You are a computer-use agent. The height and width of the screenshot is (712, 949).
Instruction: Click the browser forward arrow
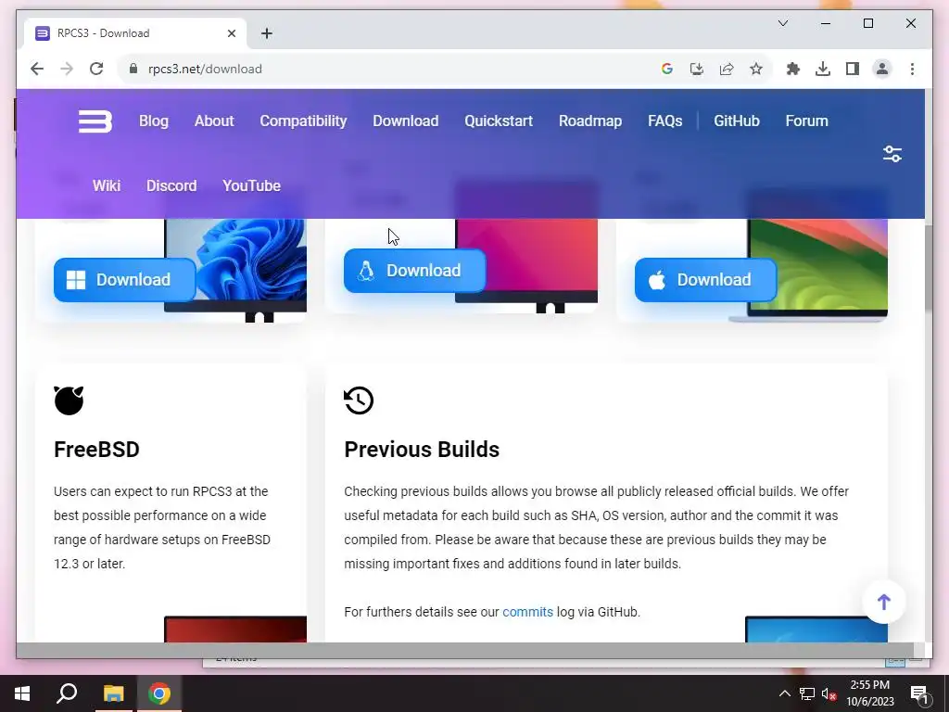[x=67, y=69]
